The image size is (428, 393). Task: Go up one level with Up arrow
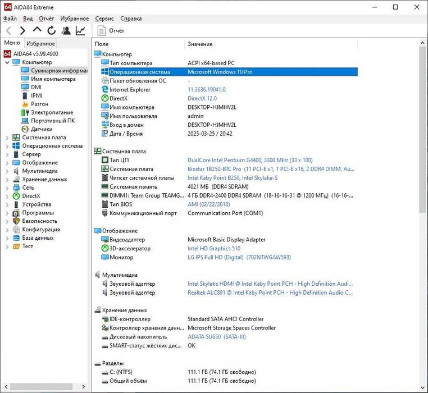[x=37, y=30]
